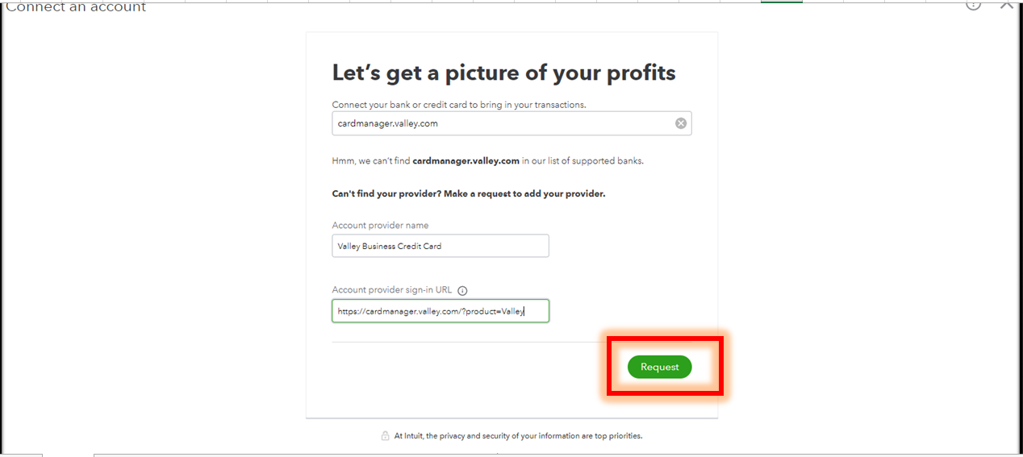Click the Connect your bank or credit card instruction
1023x457 pixels.
coord(458,105)
